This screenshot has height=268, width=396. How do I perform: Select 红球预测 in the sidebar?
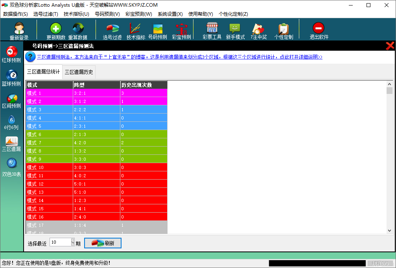11,54
